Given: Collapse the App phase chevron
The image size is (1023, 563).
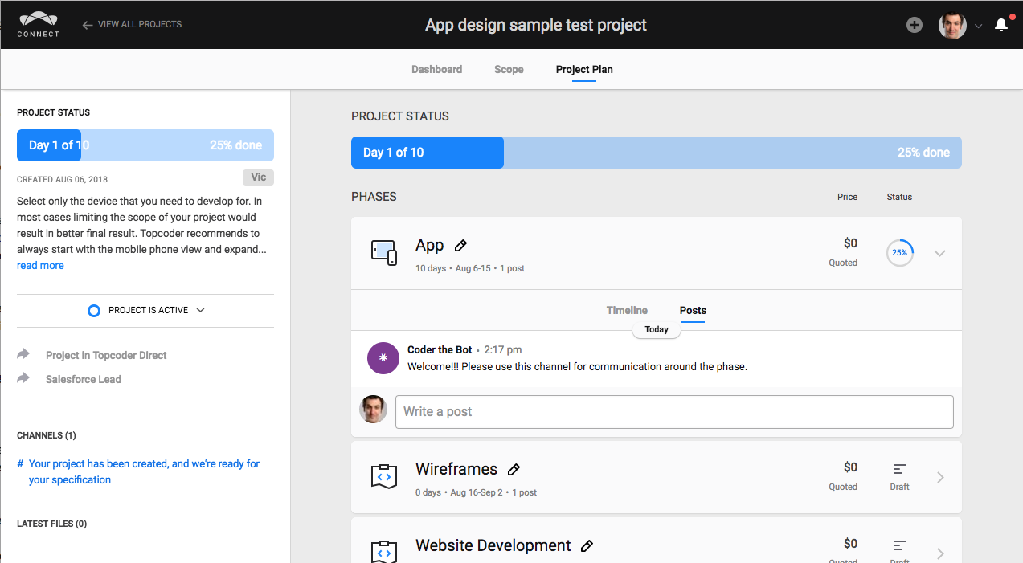Looking at the screenshot, I should [x=939, y=253].
